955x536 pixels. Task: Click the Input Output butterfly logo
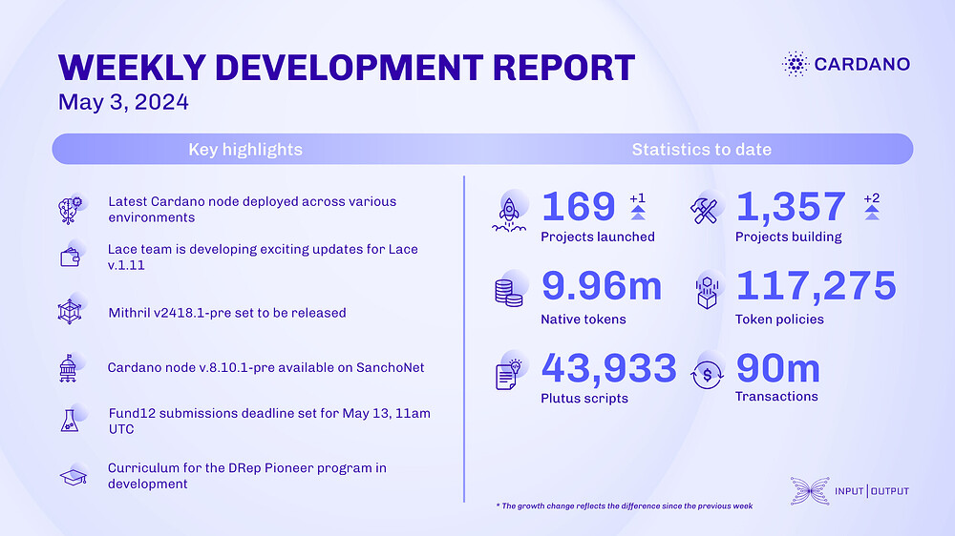pyautogui.click(x=810, y=491)
